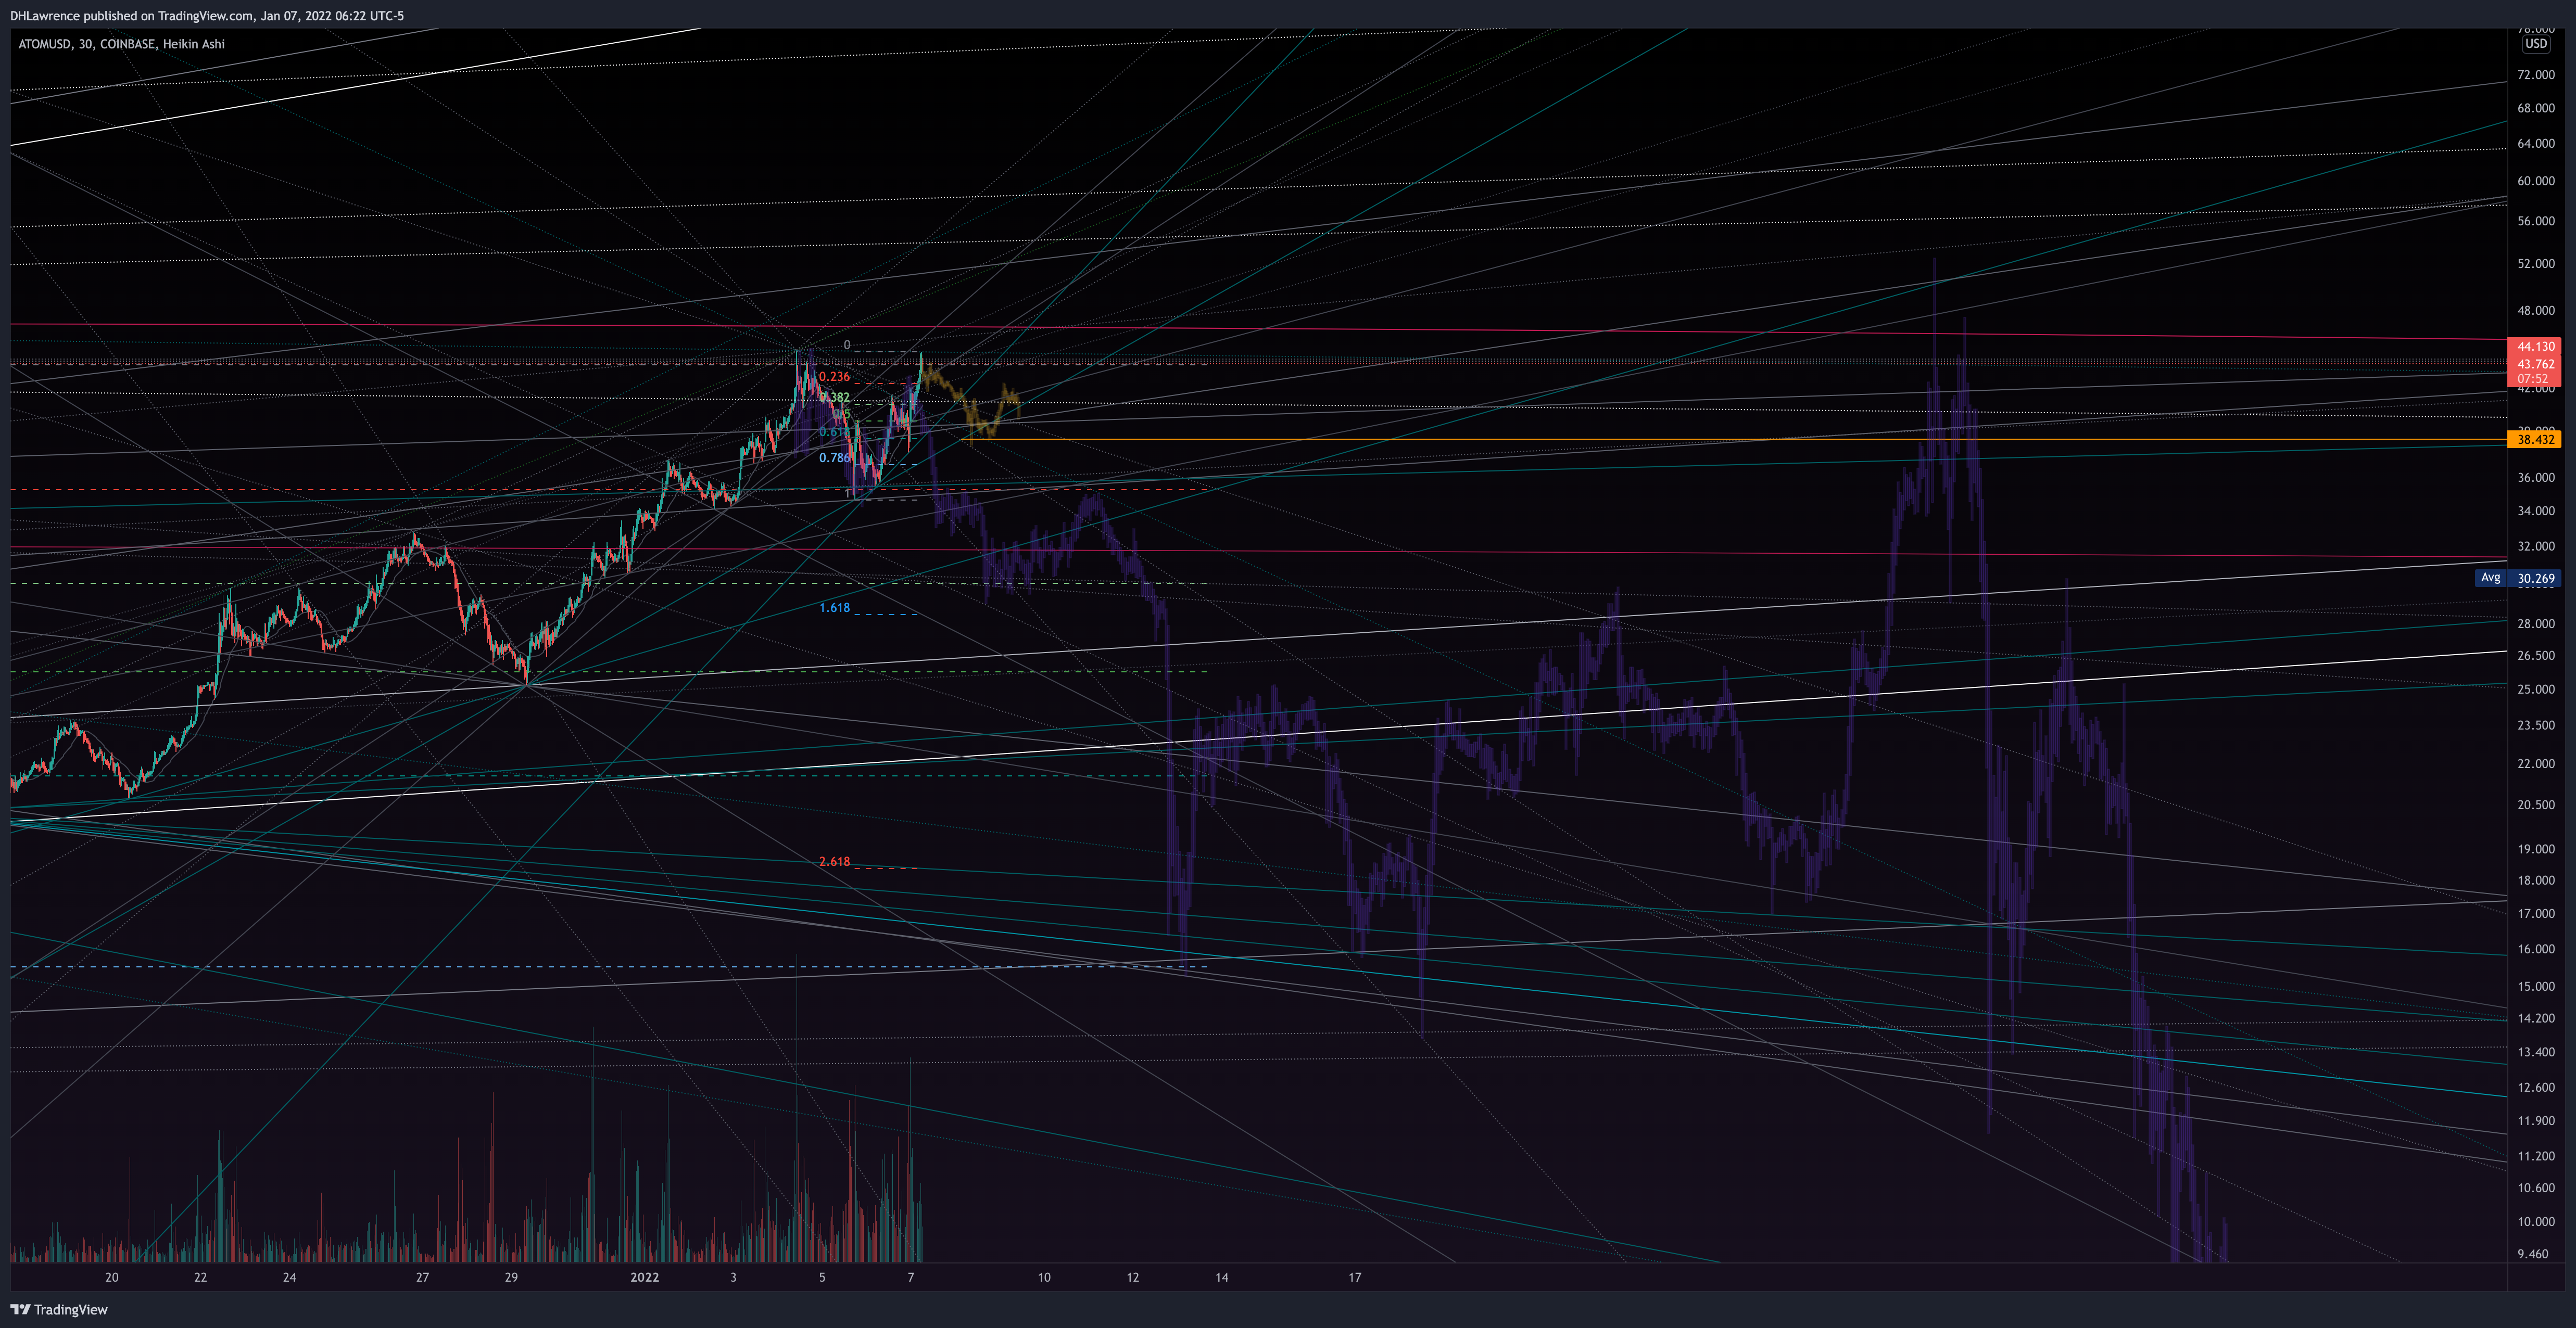
Task: Click date 22 on the time axis
Action: 200,1277
